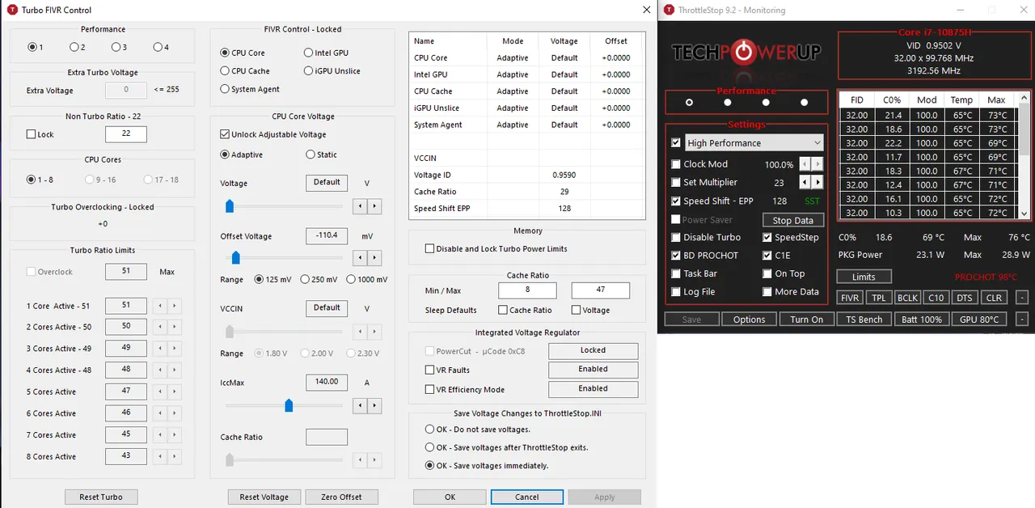Decrease 4 Cores Active ratio arrow

click(160, 370)
